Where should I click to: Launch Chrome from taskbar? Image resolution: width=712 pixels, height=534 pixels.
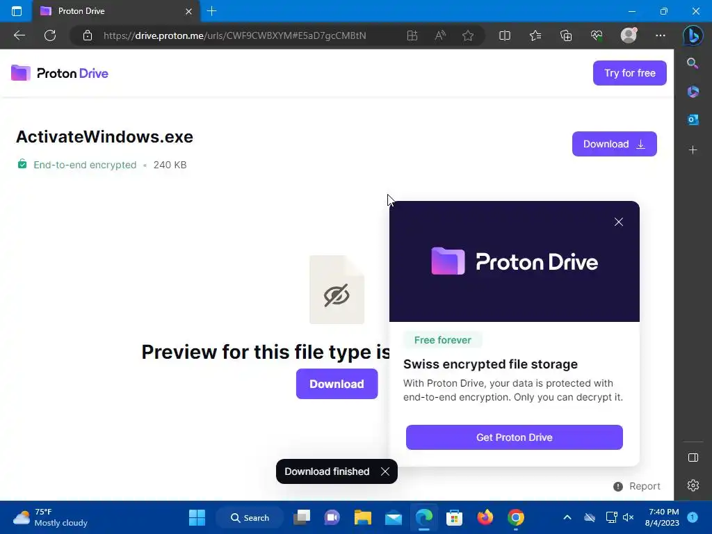[516, 517]
